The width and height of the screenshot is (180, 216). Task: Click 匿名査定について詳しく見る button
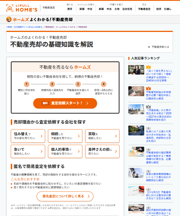[x=65, y=196]
